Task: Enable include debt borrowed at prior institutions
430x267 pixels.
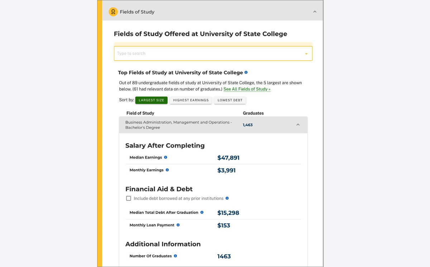Action: (x=128, y=198)
